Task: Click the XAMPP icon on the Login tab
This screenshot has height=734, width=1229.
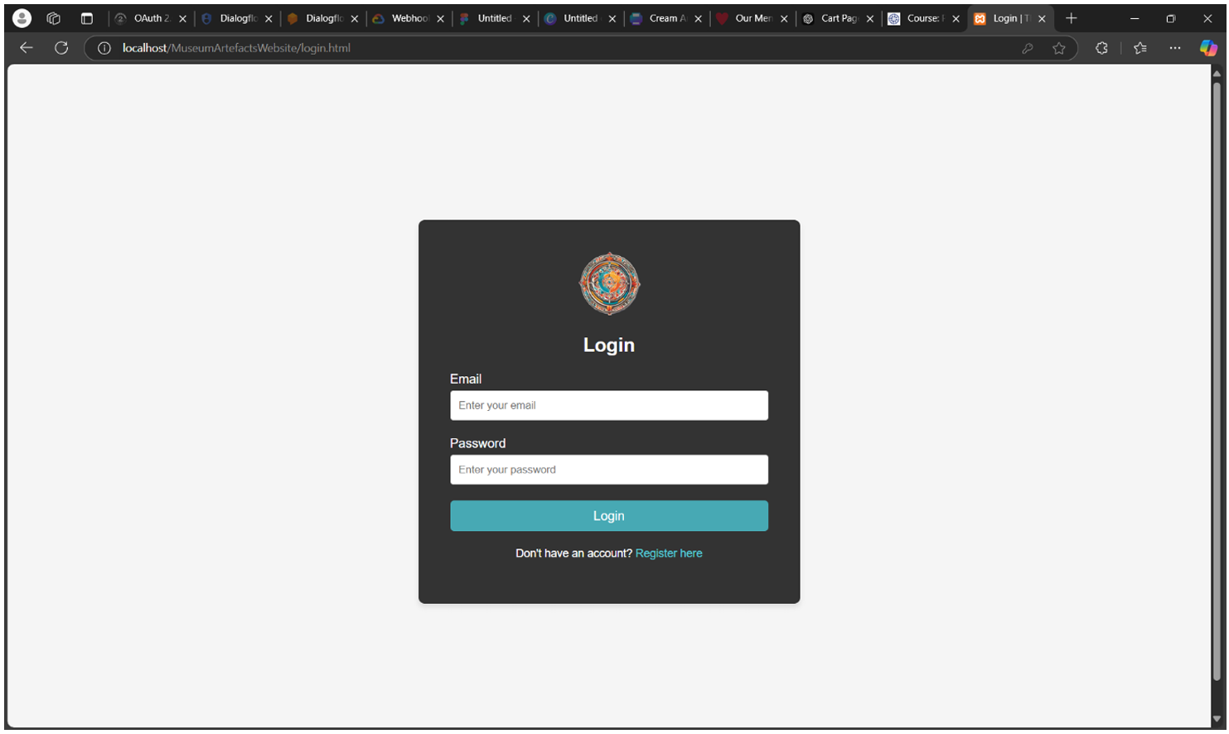Action: click(980, 17)
